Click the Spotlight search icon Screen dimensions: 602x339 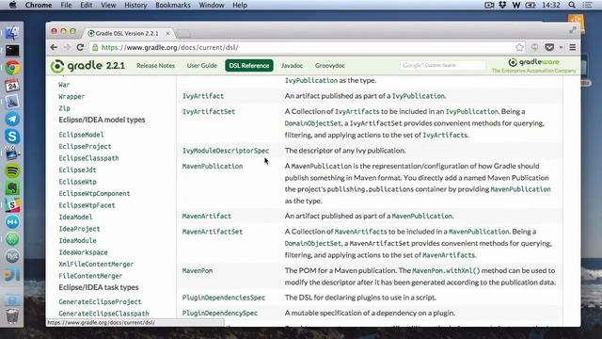coord(572,5)
